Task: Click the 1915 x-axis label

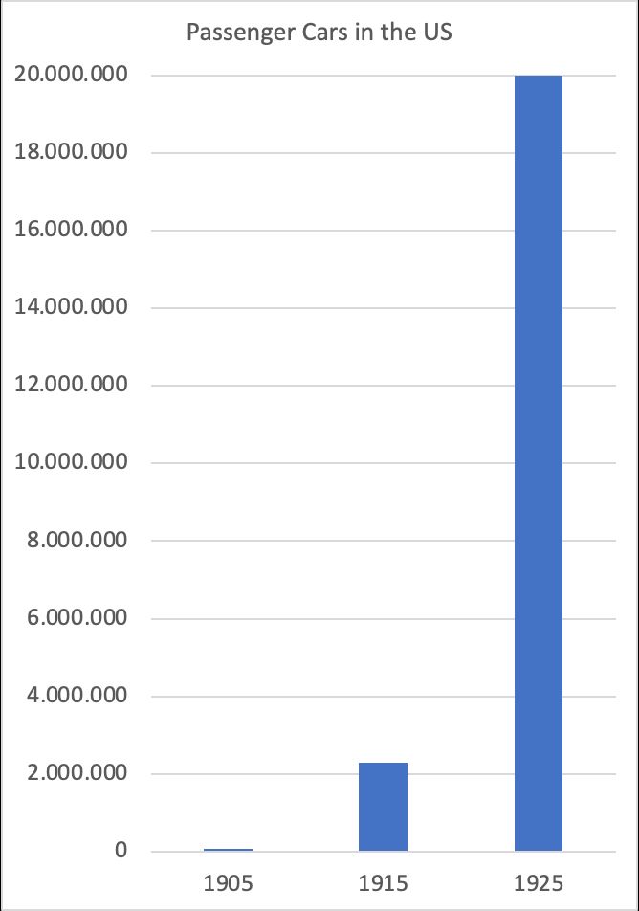Action: pyautogui.click(x=383, y=883)
